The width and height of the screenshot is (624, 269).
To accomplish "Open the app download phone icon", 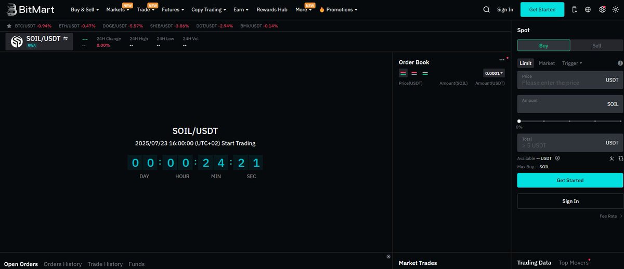I will tap(575, 9).
